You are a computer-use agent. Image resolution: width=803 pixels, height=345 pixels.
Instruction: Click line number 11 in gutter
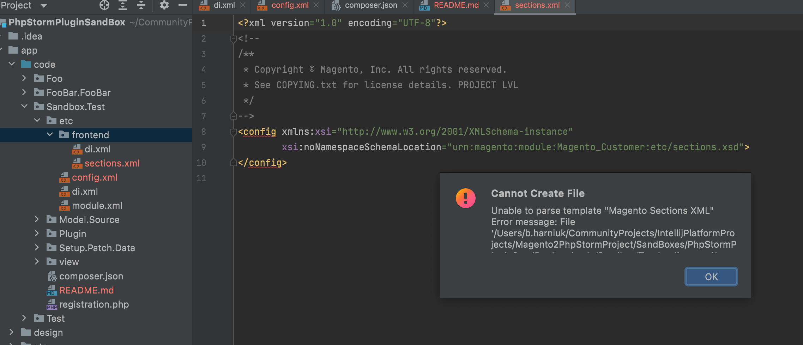pos(201,178)
